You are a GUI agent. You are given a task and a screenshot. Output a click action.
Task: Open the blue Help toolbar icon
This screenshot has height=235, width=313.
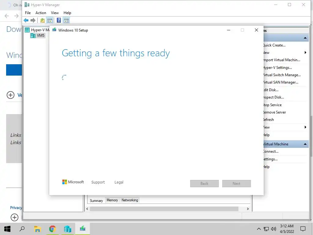pos(59,20)
